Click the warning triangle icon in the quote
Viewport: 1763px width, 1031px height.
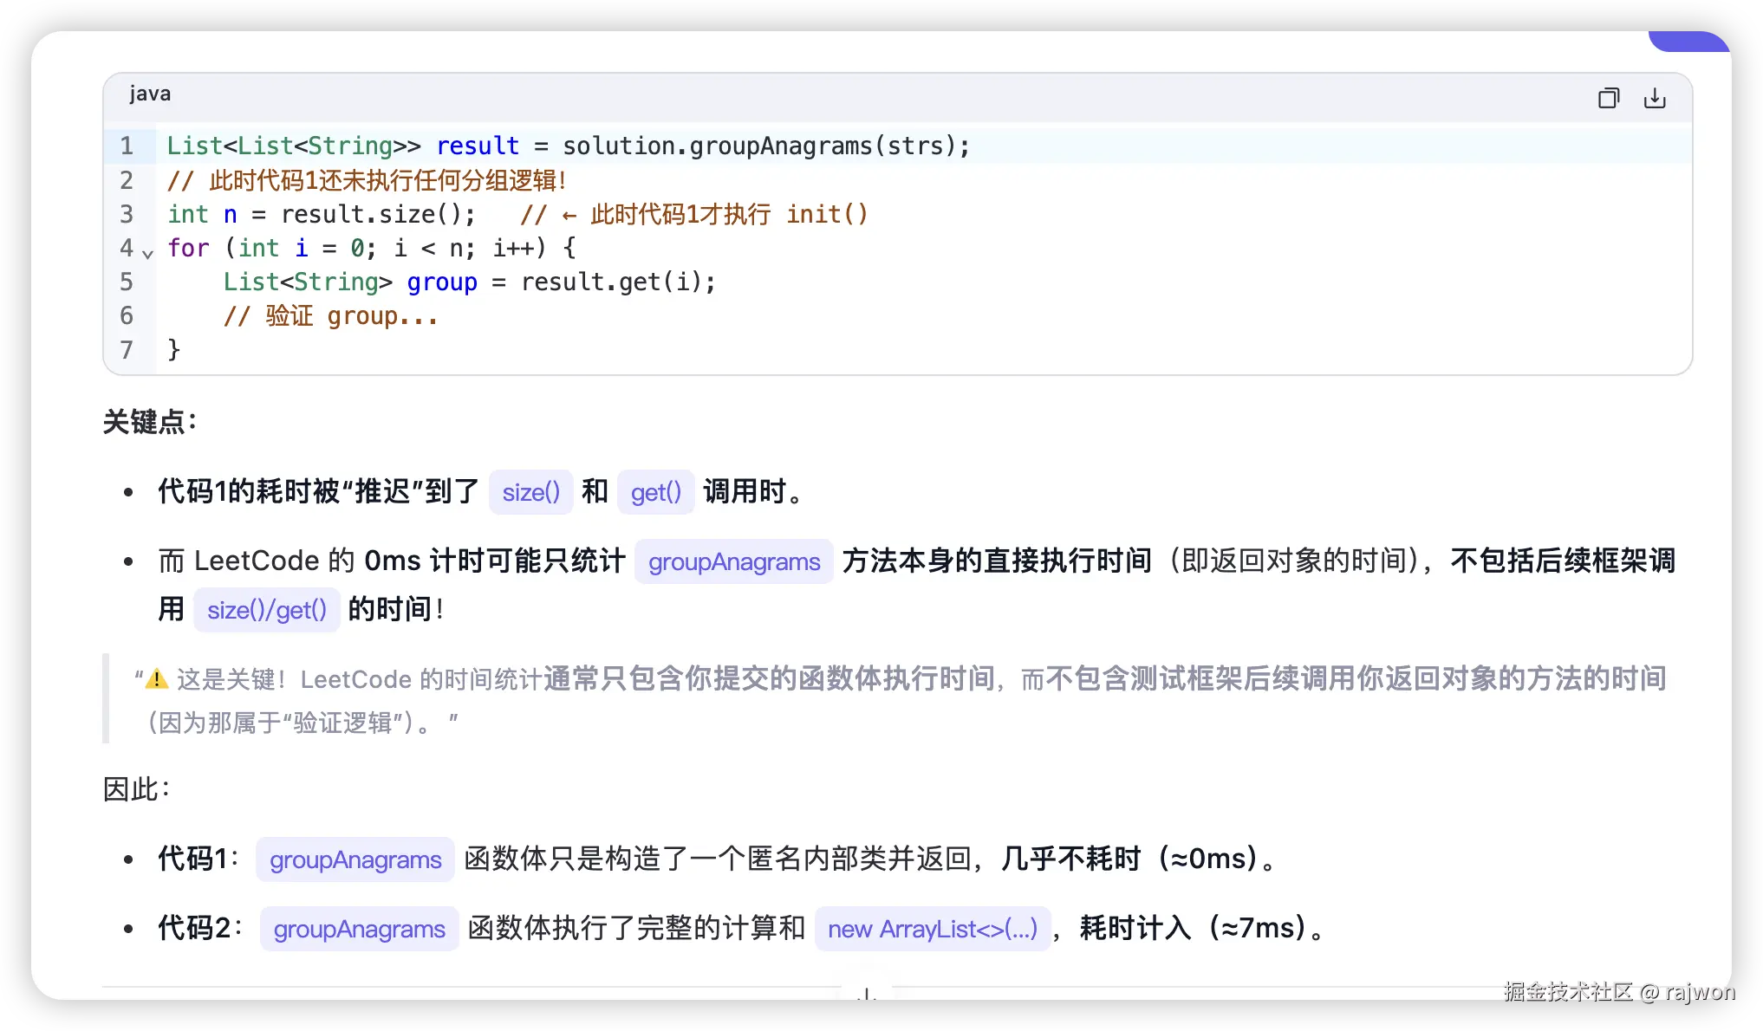click(x=155, y=678)
